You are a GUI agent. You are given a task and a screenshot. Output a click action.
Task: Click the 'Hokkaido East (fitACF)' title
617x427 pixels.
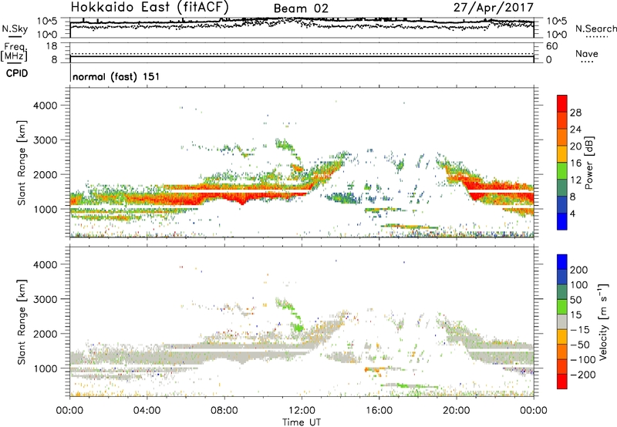point(150,7)
